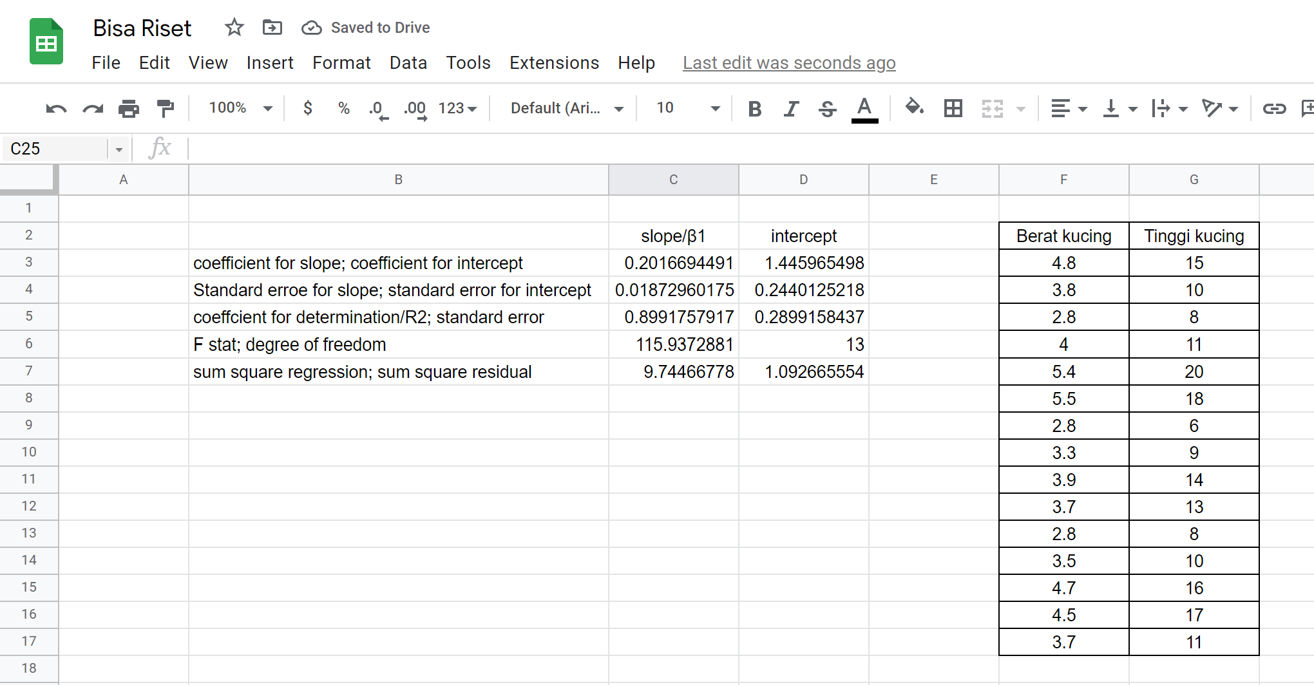Open the zoom level dropdown
Viewport: 1314px width, 685px height.
tap(238, 108)
